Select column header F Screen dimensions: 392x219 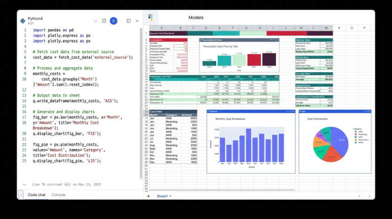(233, 28)
